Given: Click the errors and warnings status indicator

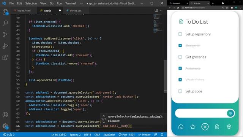Looking at the screenshot, I should click(x=9, y=135).
